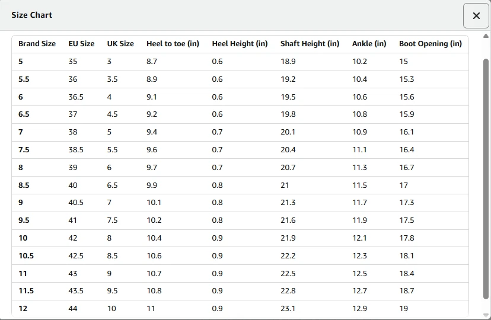The width and height of the screenshot is (491, 320).
Task: Click the Ankle 12.1 value
Action: pos(359,238)
